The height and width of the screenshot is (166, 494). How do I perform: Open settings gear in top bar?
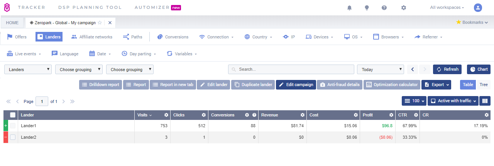point(403,8)
